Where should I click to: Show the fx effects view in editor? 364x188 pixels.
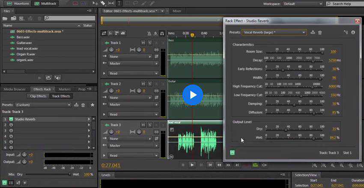[110, 33]
